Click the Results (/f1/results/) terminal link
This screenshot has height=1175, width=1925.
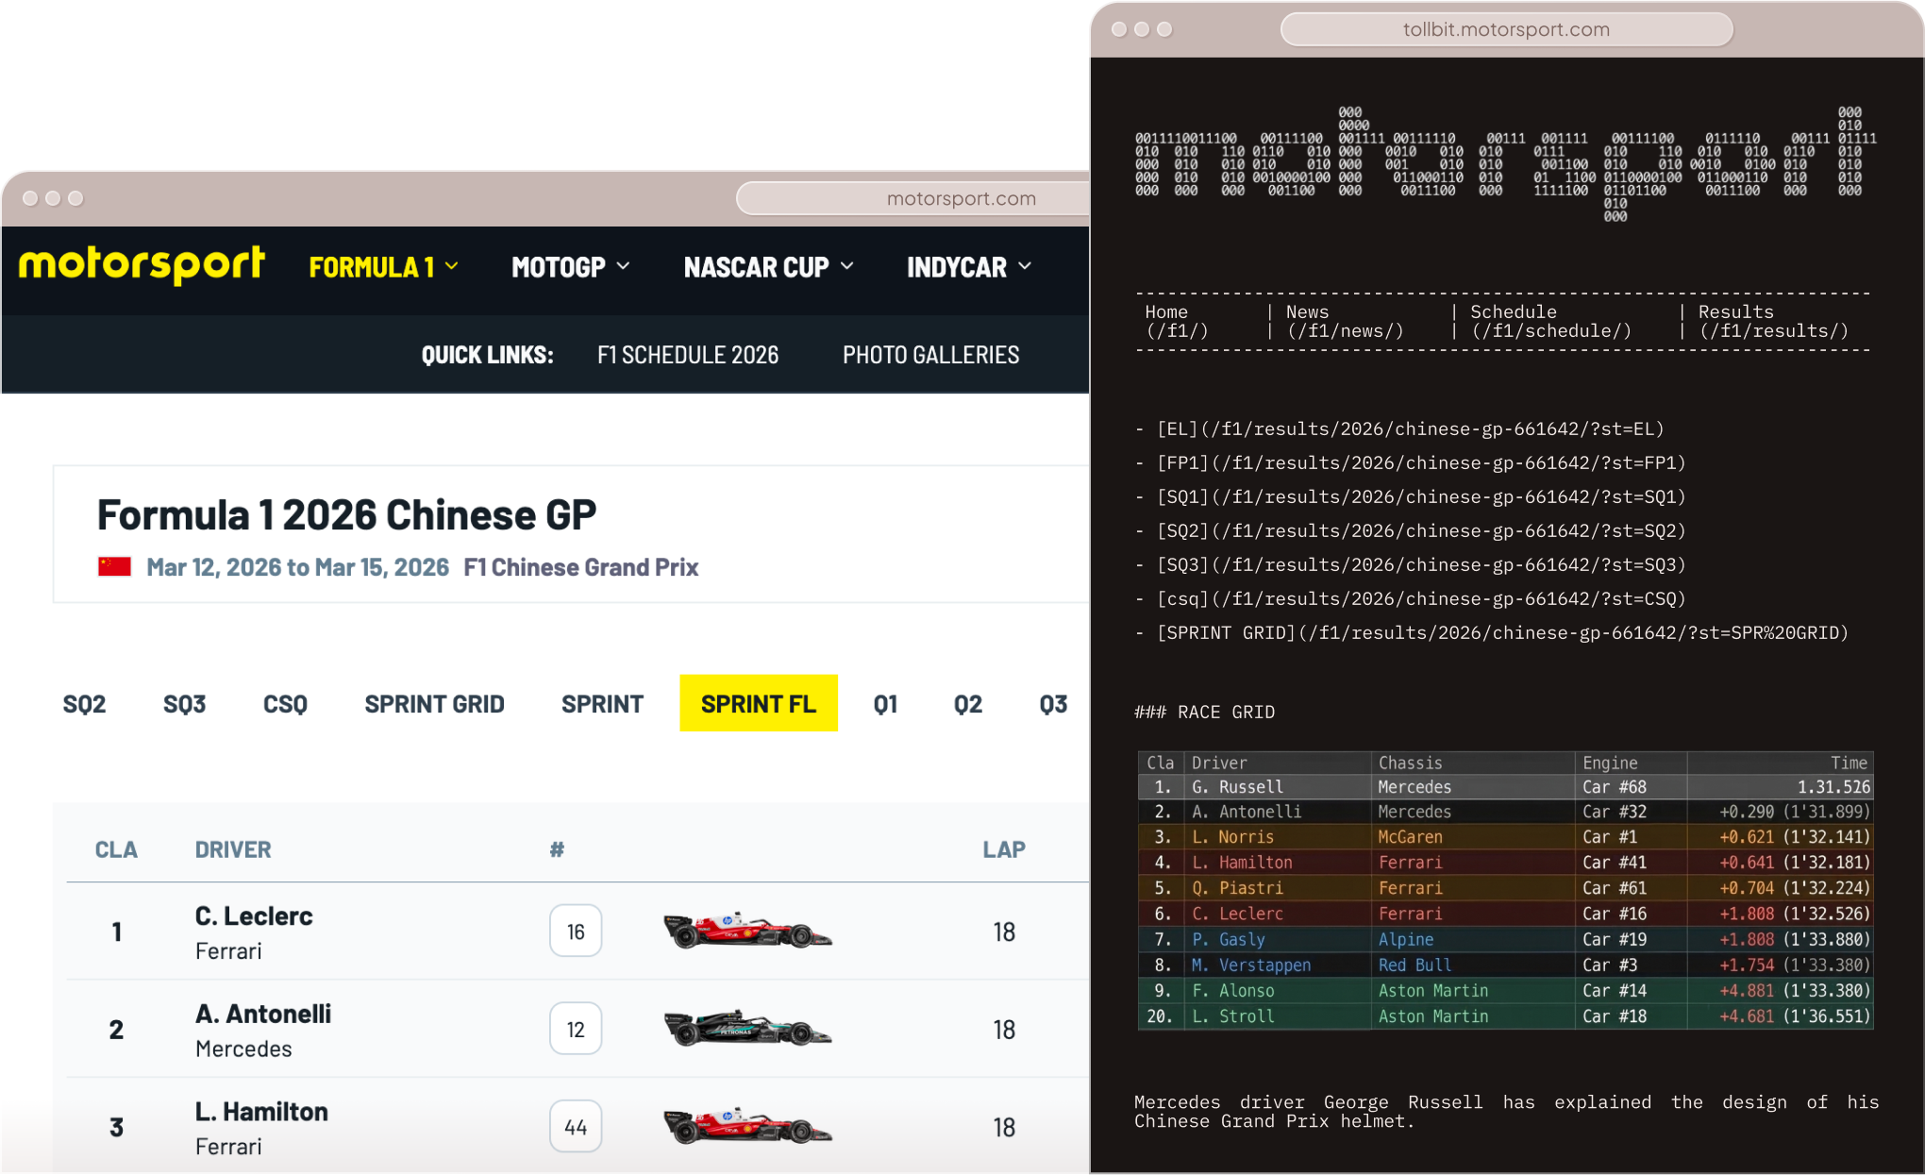tap(1774, 321)
